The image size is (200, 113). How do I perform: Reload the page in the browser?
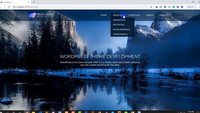(x=9, y=7)
